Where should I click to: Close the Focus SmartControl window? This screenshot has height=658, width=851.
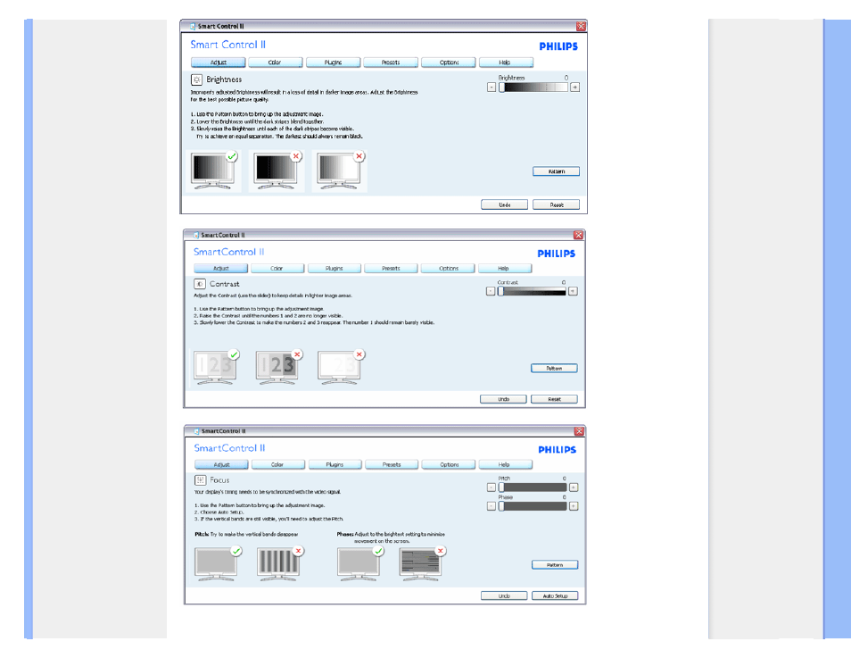point(579,431)
